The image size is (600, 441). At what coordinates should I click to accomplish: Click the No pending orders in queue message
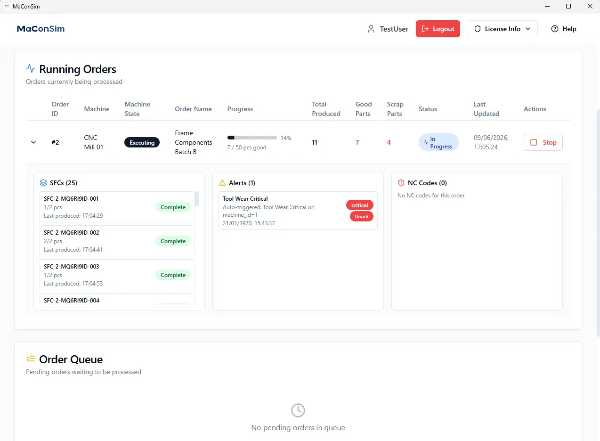coord(298,428)
